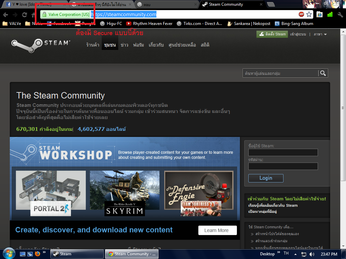346x259 pixels.
Task: Click the รหัสผ่าน password input field
Action: tap(283, 166)
